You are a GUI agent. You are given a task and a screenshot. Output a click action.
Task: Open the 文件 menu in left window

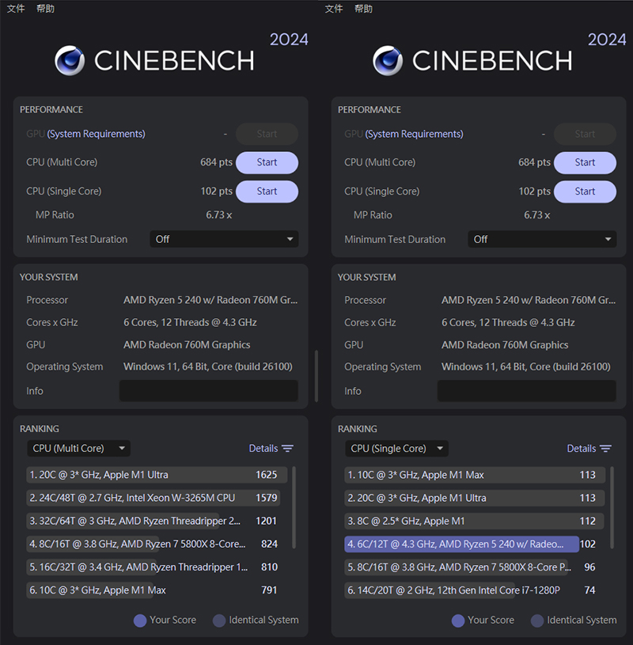click(16, 9)
